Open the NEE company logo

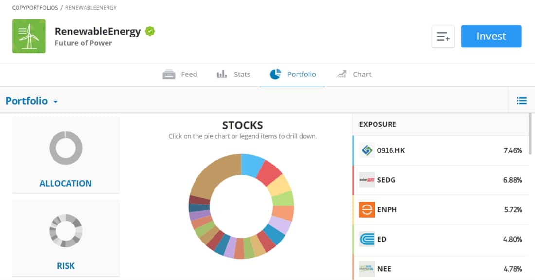(x=367, y=269)
